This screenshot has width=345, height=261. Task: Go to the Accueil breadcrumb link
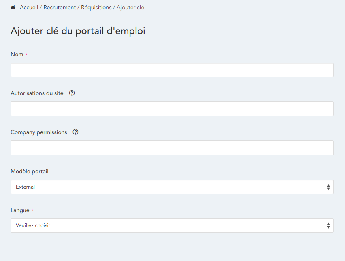coord(29,8)
